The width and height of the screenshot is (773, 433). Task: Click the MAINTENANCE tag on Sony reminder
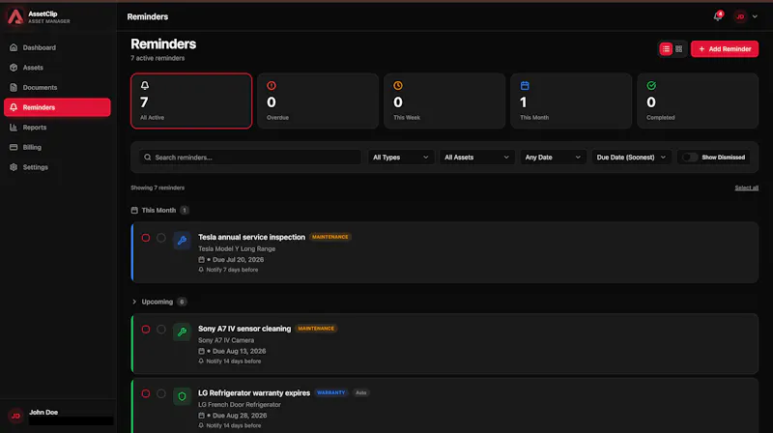click(x=316, y=329)
